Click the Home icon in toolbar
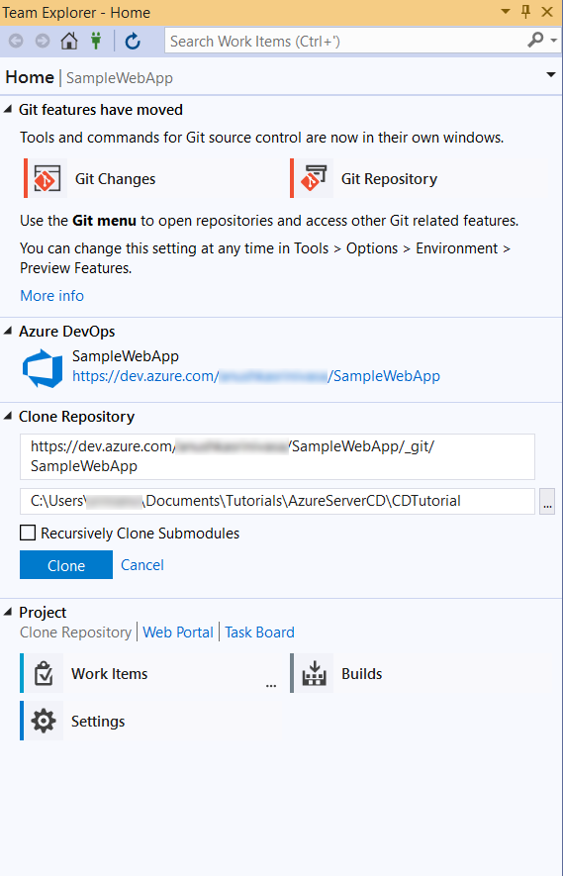This screenshot has width=563, height=876. tap(69, 41)
